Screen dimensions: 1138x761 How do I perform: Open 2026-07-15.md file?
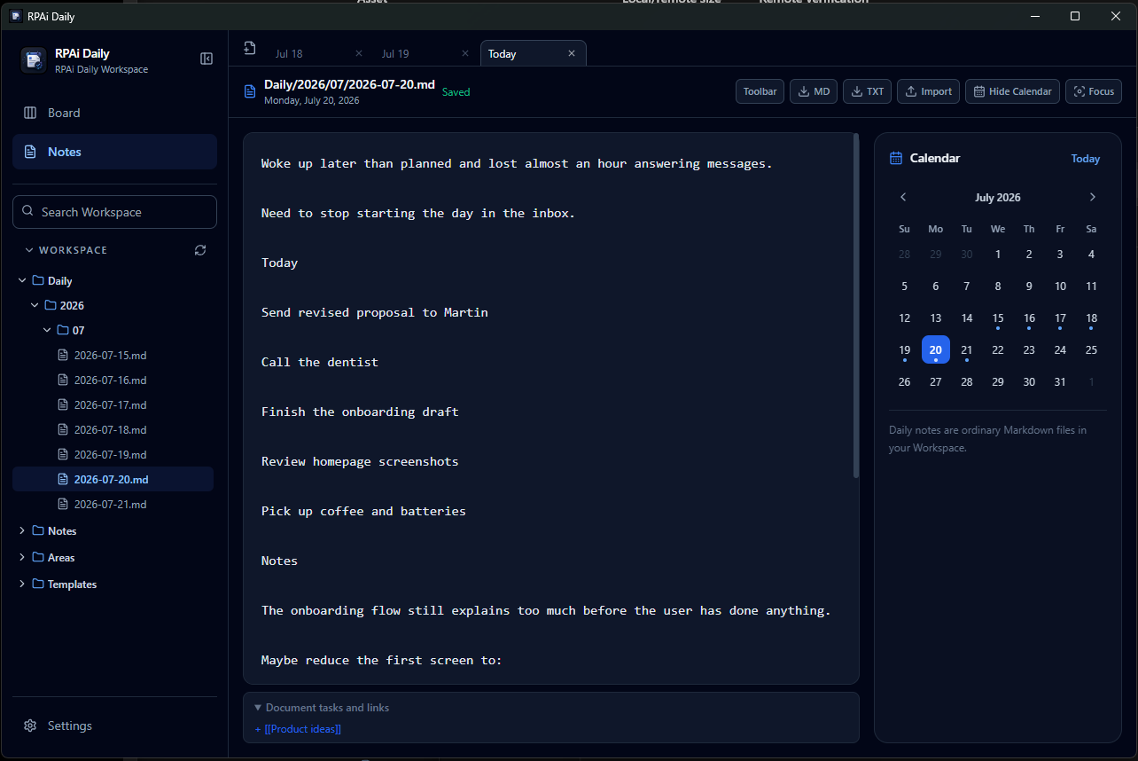(x=113, y=355)
